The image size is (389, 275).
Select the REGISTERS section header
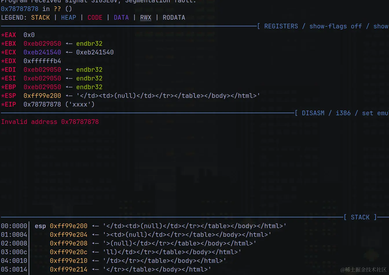pos(281,26)
